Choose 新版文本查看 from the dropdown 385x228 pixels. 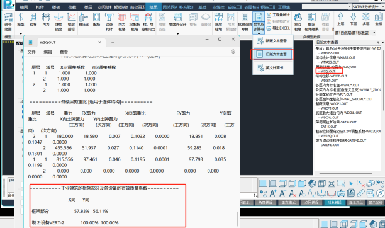tap(272, 40)
